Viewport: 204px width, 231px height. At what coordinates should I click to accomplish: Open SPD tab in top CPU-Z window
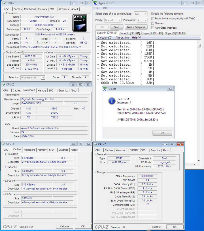pyautogui.click(x=52, y=9)
